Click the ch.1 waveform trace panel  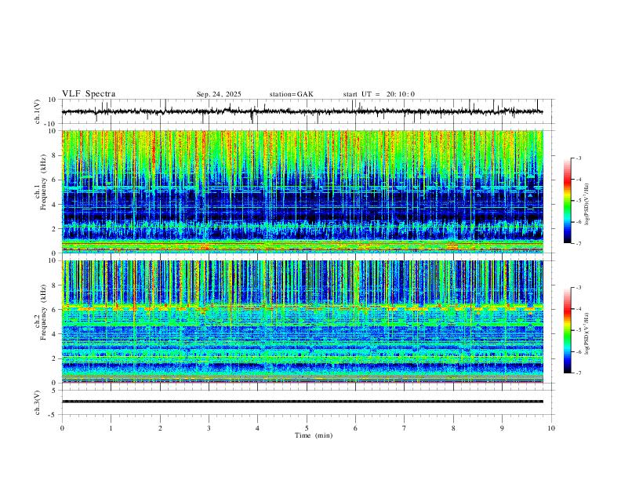tap(307, 111)
